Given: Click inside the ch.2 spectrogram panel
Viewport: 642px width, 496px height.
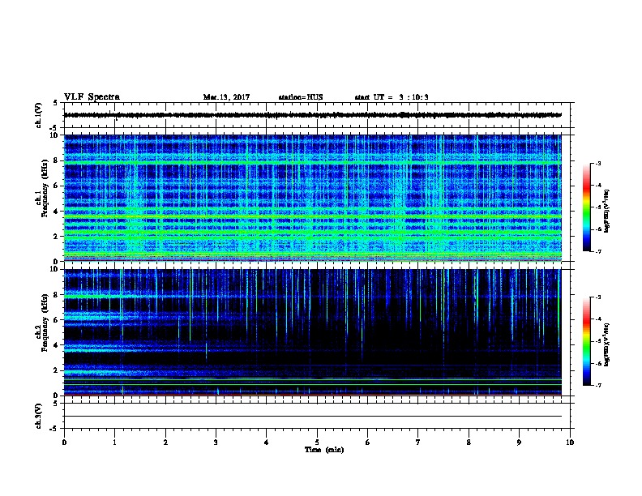Looking at the screenshot, I should point(313,332).
